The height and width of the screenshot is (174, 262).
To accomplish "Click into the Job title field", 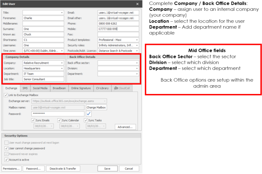I will point(43,79).
